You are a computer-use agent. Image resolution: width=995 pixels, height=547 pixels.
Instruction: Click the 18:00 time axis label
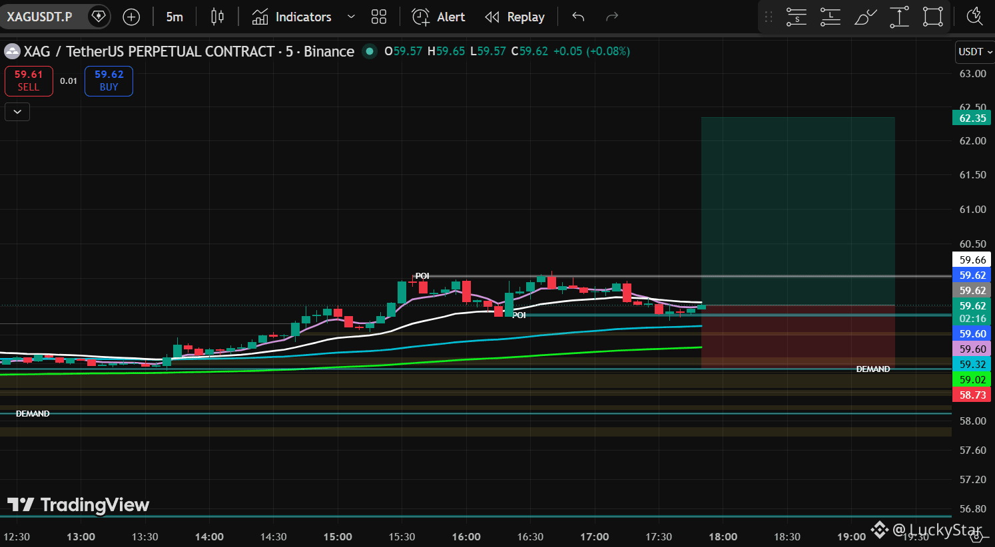[x=723, y=537]
